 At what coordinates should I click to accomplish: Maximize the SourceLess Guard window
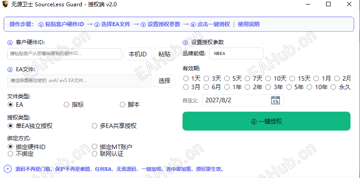coord(328,4)
